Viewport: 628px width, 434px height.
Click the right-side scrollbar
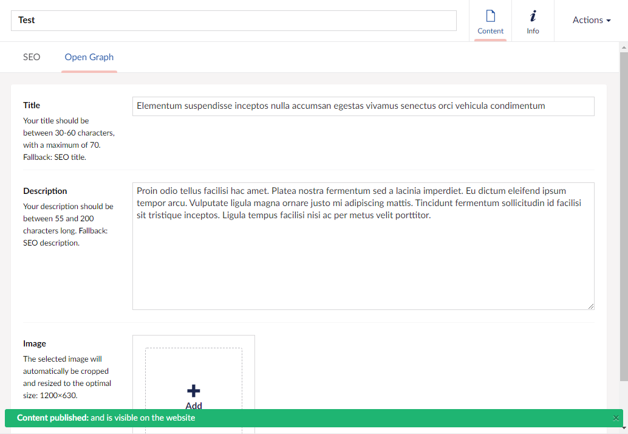(624, 182)
